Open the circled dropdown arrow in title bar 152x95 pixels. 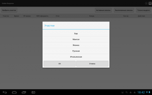pos(146,3)
